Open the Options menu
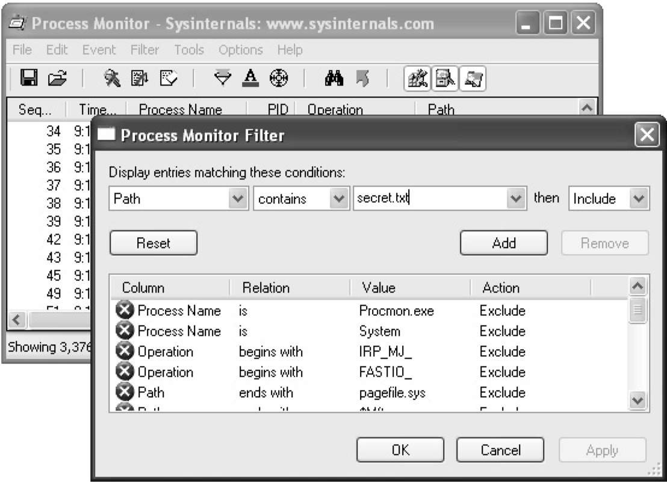 pyautogui.click(x=241, y=50)
